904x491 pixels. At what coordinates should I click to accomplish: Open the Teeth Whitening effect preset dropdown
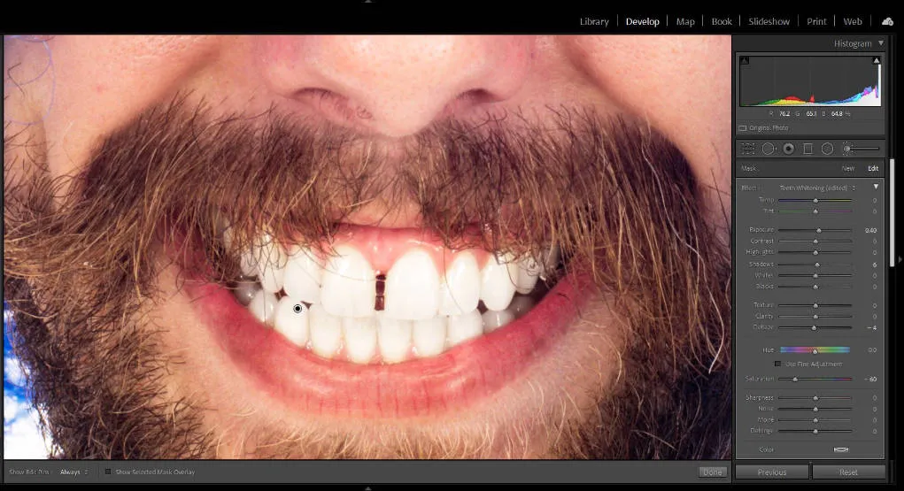817,188
